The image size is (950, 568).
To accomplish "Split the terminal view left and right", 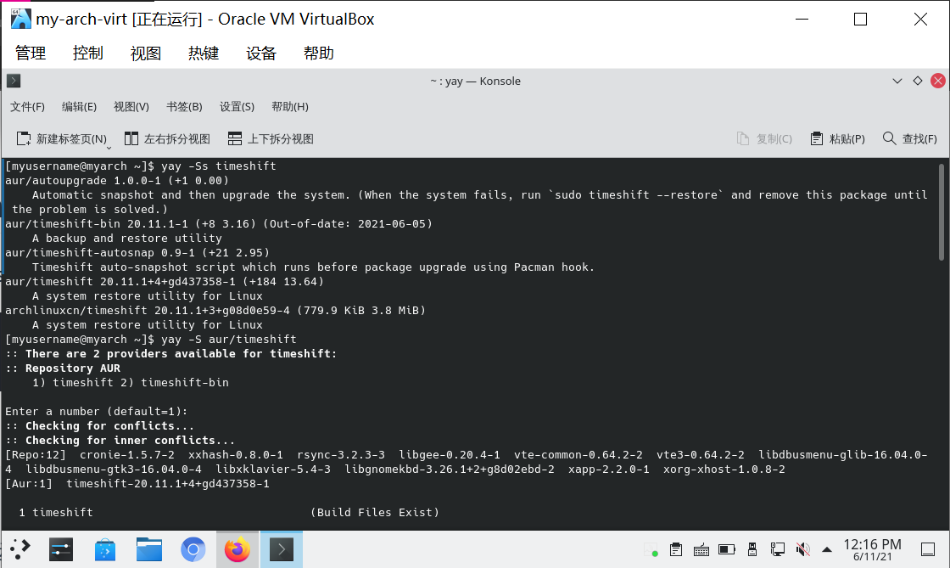I will [x=167, y=138].
